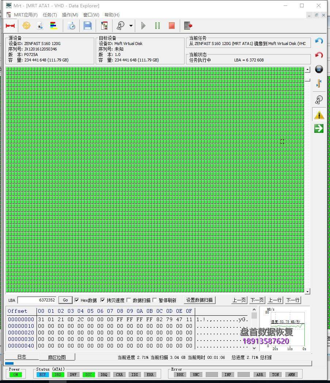The width and height of the screenshot is (330, 383).
Task: Click the 上一页 button
Action: [239, 300]
